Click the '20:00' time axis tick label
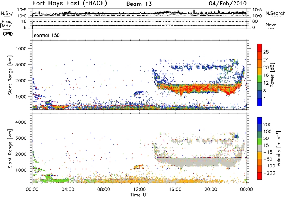Image resolution: width=285 pixels, height=197 pixels. (211, 190)
